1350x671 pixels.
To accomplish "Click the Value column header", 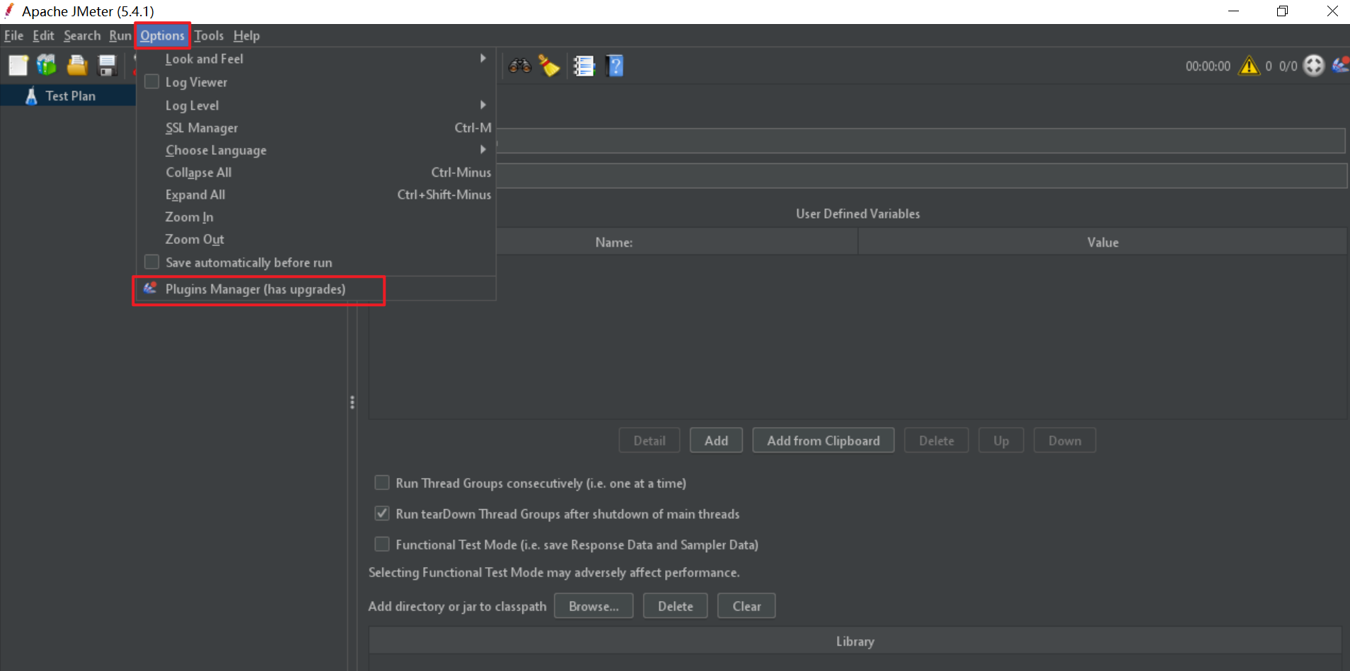I will pos(1103,243).
